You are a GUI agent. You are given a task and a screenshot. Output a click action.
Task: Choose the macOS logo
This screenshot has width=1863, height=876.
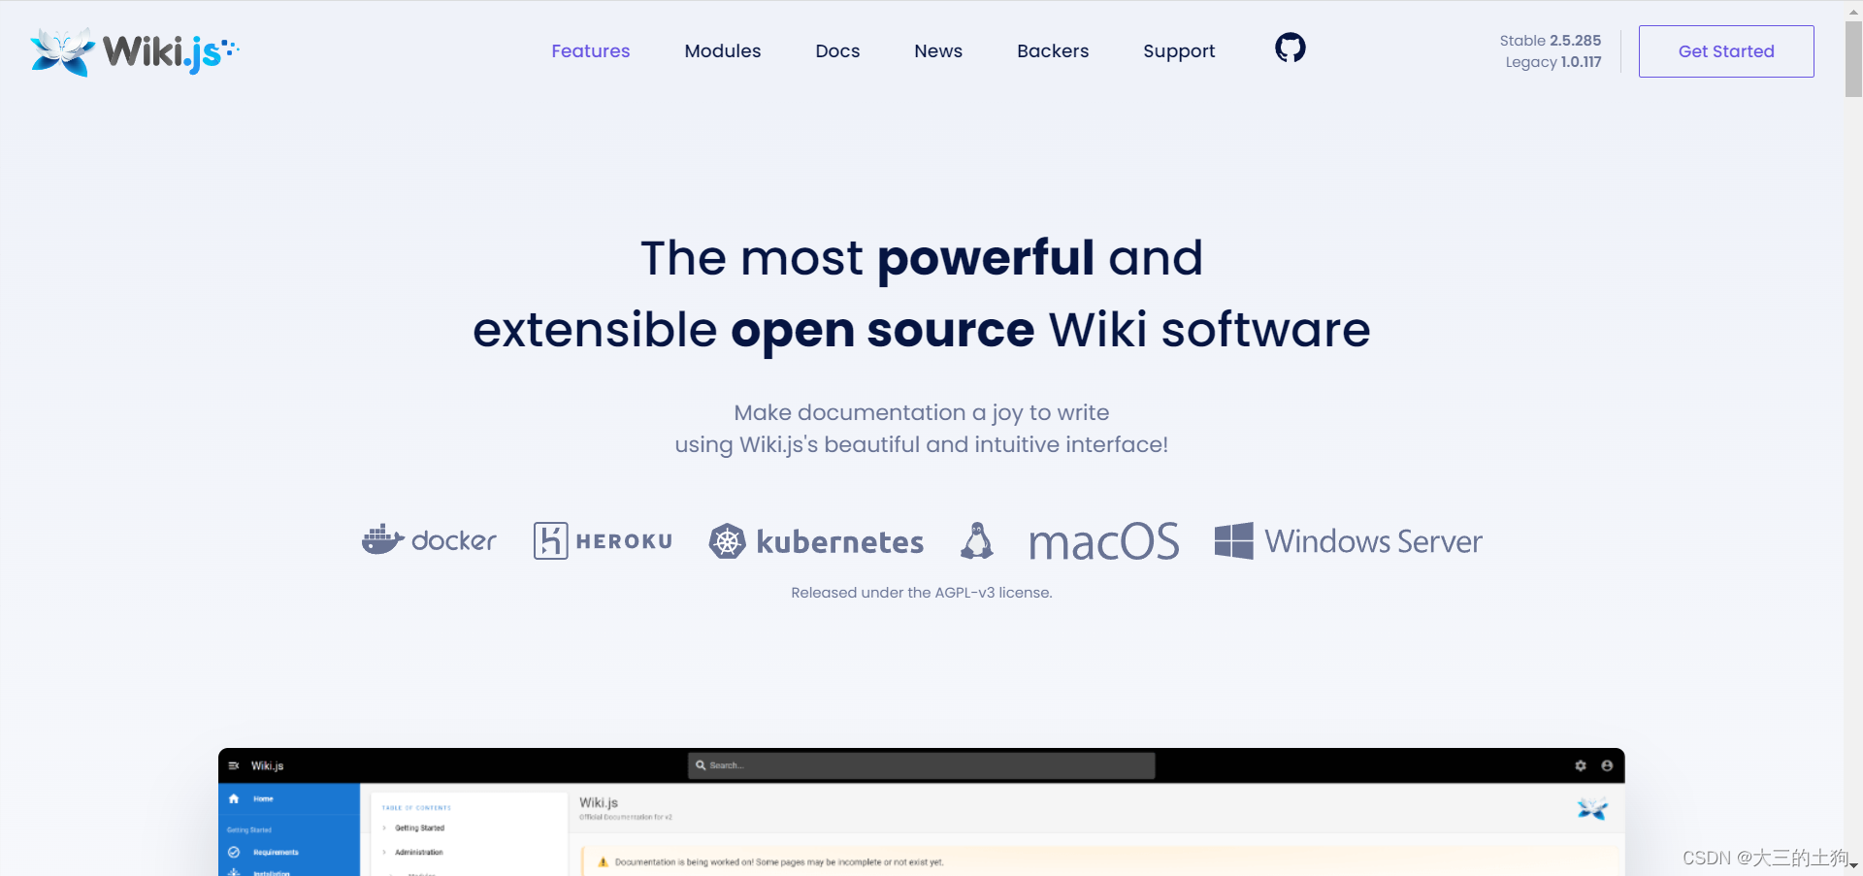pos(1103,541)
